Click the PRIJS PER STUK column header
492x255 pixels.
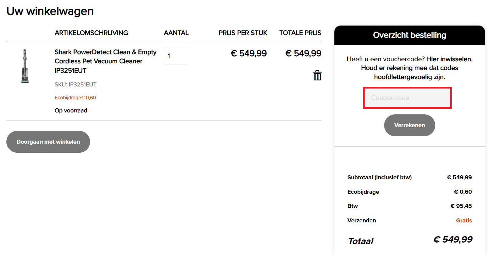click(x=243, y=33)
